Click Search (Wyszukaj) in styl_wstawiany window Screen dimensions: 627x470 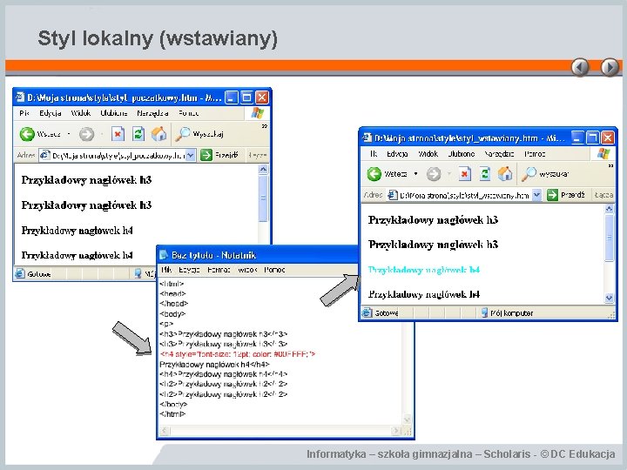pyautogui.click(x=545, y=174)
